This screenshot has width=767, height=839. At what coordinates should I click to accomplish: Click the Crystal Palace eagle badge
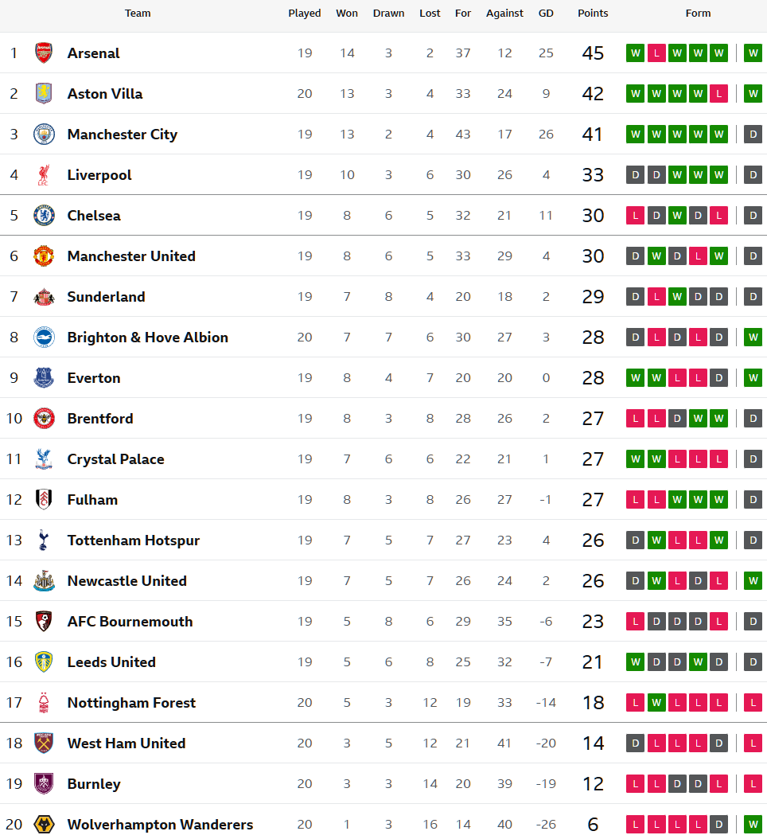(44, 459)
